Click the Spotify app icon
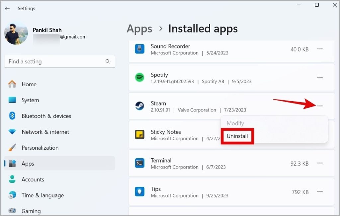The image size is (340, 216). click(140, 77)
